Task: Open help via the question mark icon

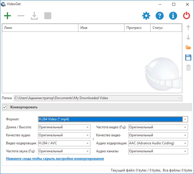Action: click(x=160, y=16)
